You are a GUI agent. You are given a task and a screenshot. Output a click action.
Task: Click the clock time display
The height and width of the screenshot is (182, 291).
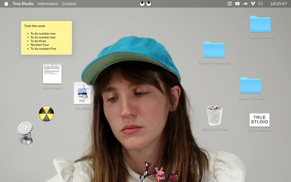click(278, 4)
